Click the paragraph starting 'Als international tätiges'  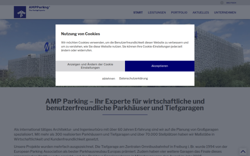(x=116, y=134)
